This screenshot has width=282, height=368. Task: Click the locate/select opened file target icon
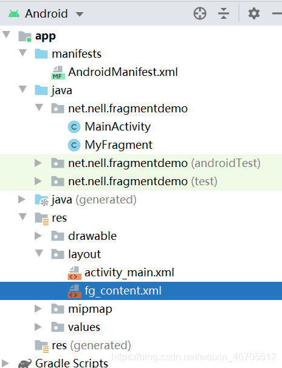(x=200, y=13)
